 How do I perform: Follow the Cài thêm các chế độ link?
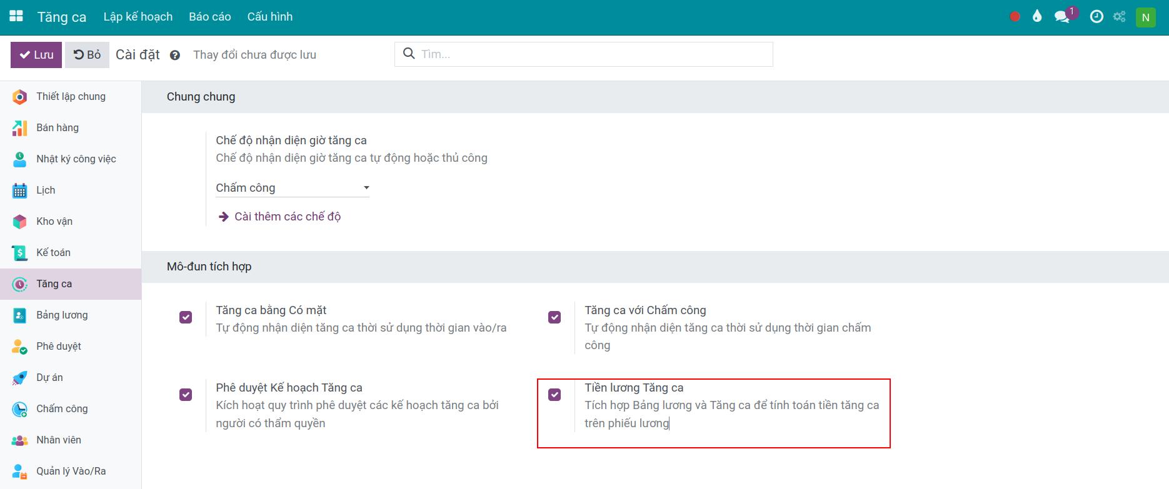(288, 217)
